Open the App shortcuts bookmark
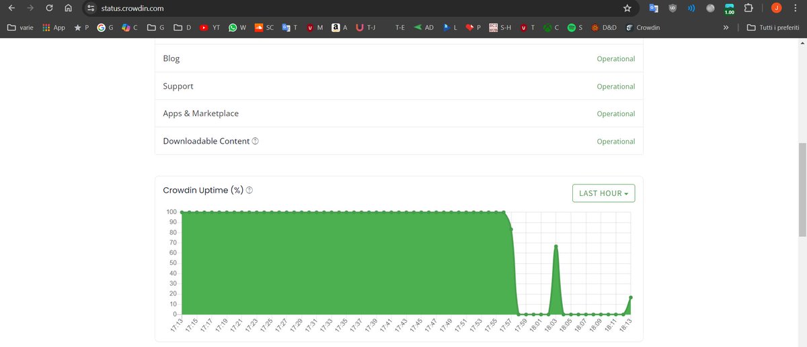807x347 pixels. click(54, 28)
